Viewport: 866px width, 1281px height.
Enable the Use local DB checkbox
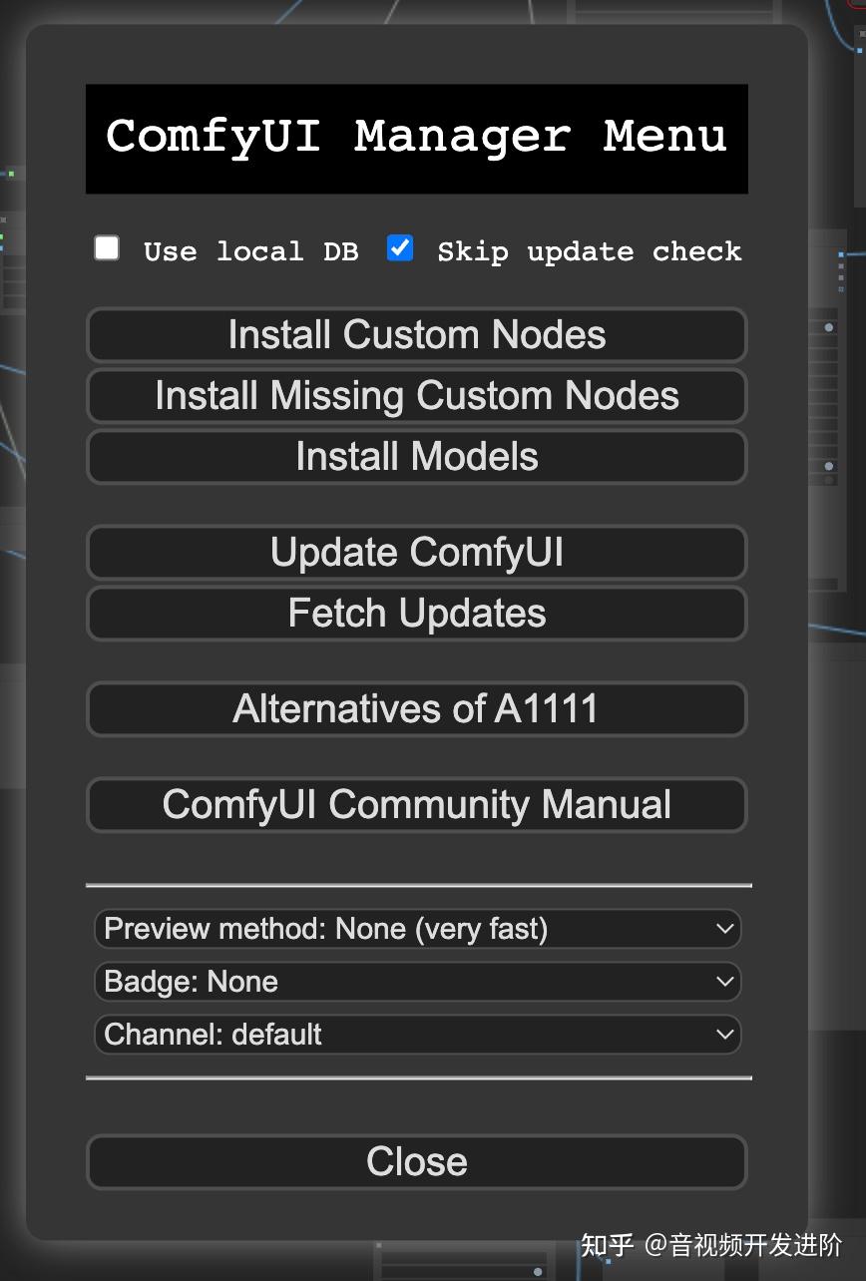click(106, 248)
